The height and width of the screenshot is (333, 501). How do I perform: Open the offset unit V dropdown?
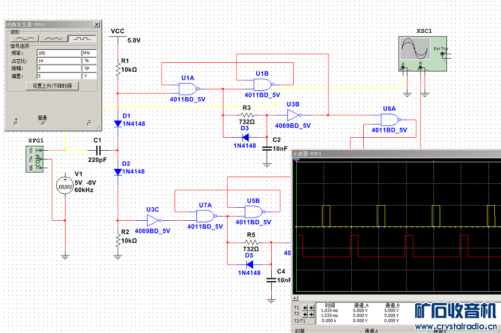coord(89,76)
